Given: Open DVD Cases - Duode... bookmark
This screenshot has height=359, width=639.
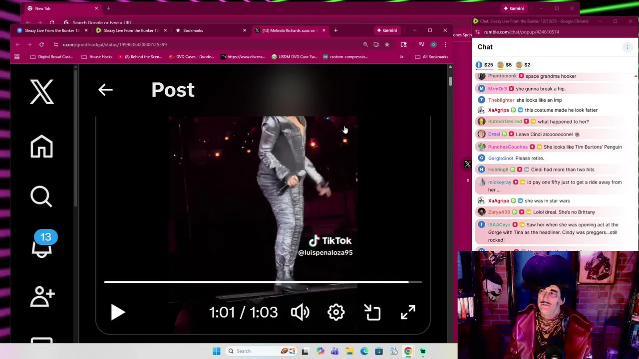Looking at the screenshot, I should [x=191, y=57].
